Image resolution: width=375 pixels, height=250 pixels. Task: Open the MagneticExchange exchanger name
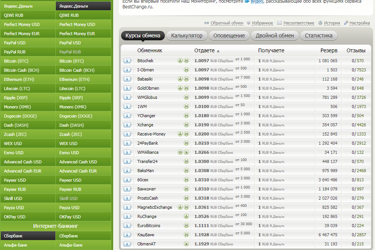click(x=154, y=207)
